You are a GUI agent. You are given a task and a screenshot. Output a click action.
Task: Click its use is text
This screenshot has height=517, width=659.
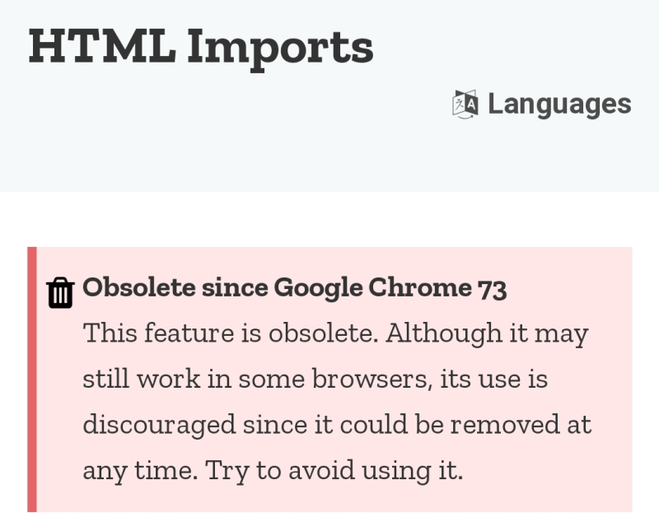pos(493,379)
